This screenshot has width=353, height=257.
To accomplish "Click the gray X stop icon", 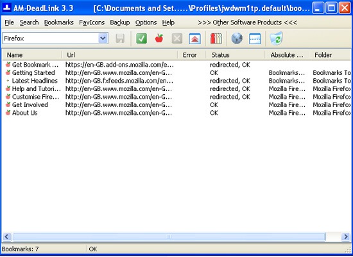I will point(177,38).
